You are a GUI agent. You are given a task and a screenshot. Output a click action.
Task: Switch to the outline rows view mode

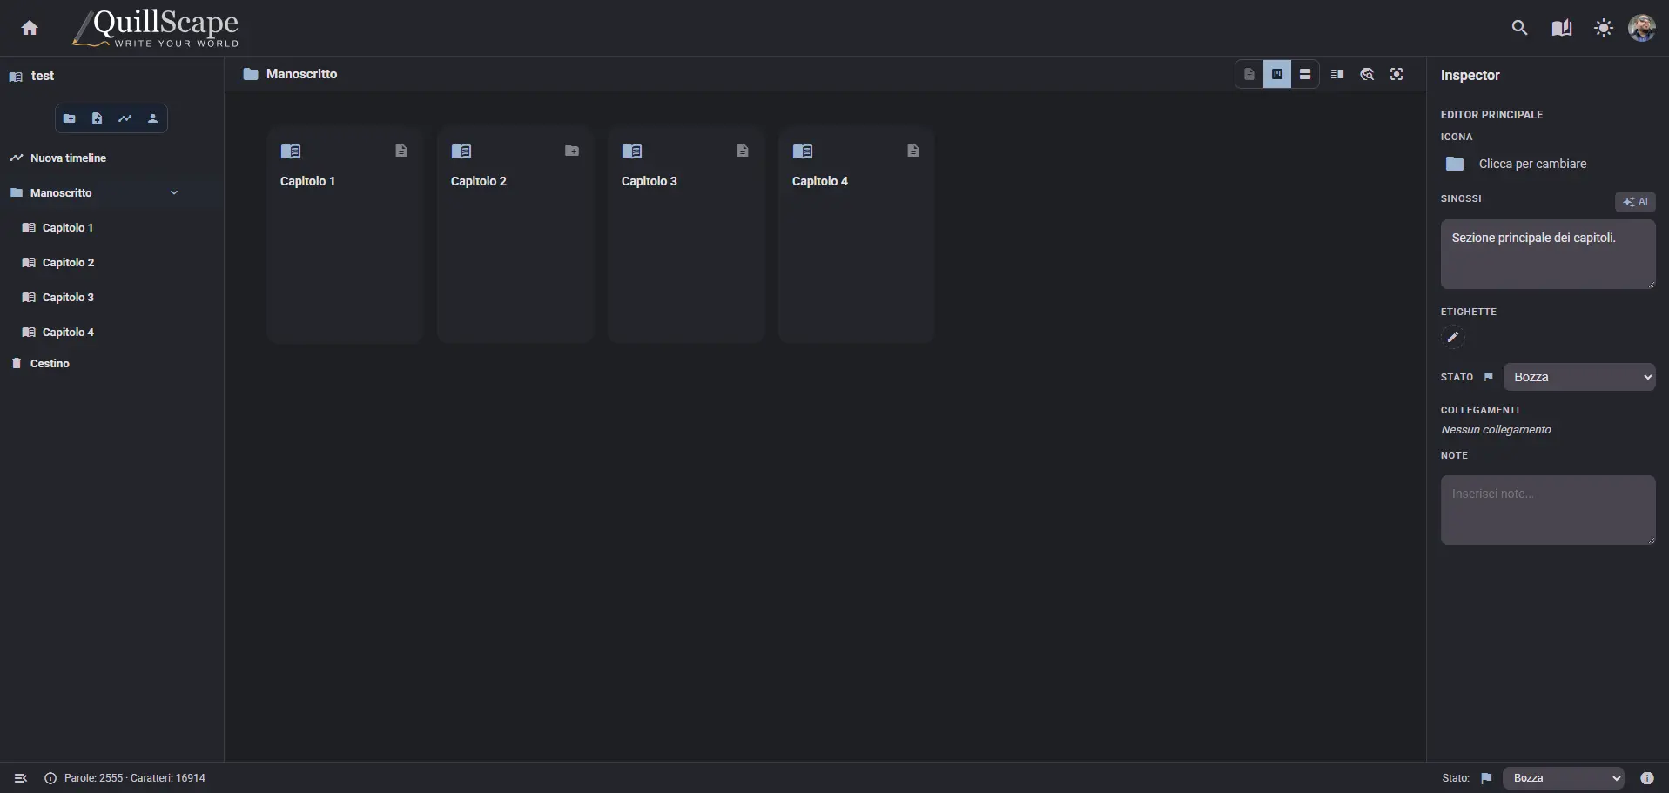tap(1305, 75)
